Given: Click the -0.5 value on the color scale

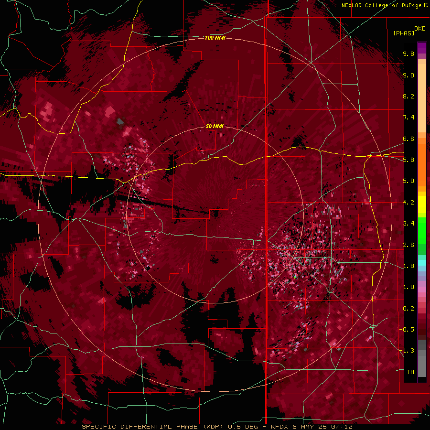Looking at the screenshot, I should tap(407, 330).
